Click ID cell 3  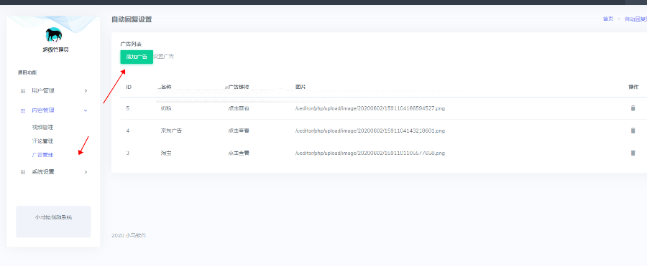pyautogui.click(x=128, y=153)
